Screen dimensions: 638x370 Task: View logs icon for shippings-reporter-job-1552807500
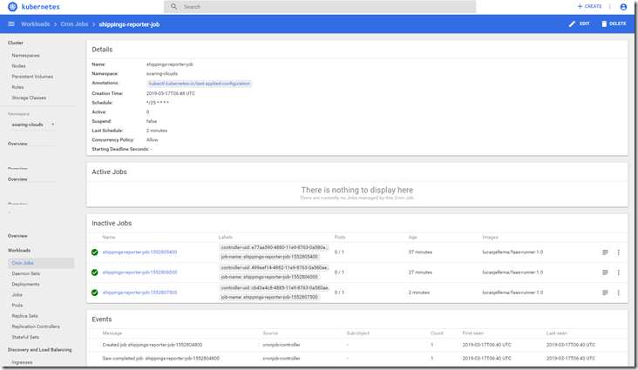point(605,293)
